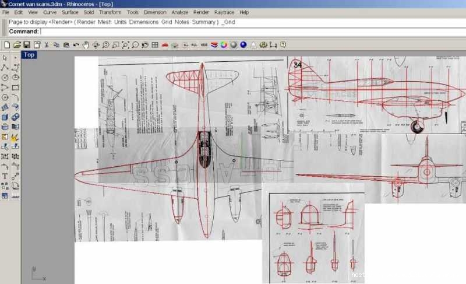
Task: Open the Dimension menu
Action: (x=155, y=12)
